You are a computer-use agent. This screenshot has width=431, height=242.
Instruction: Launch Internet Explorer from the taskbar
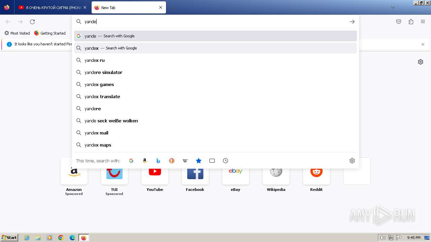(27, 238)
